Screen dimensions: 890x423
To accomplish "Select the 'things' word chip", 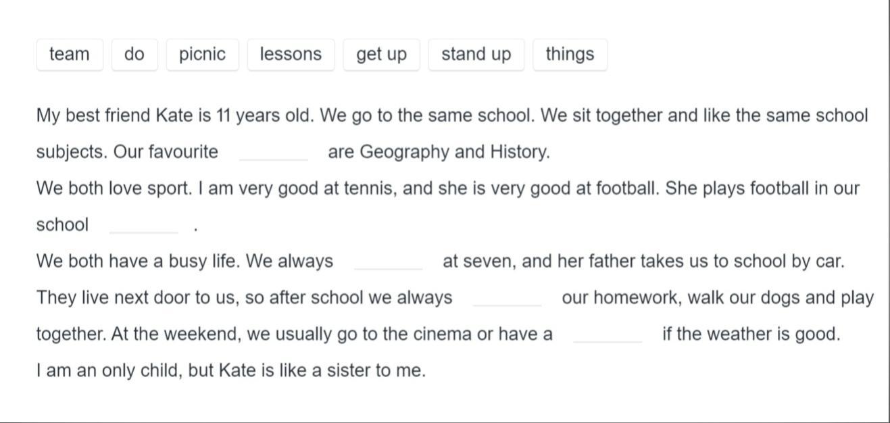I will click(x=570, y=54).
